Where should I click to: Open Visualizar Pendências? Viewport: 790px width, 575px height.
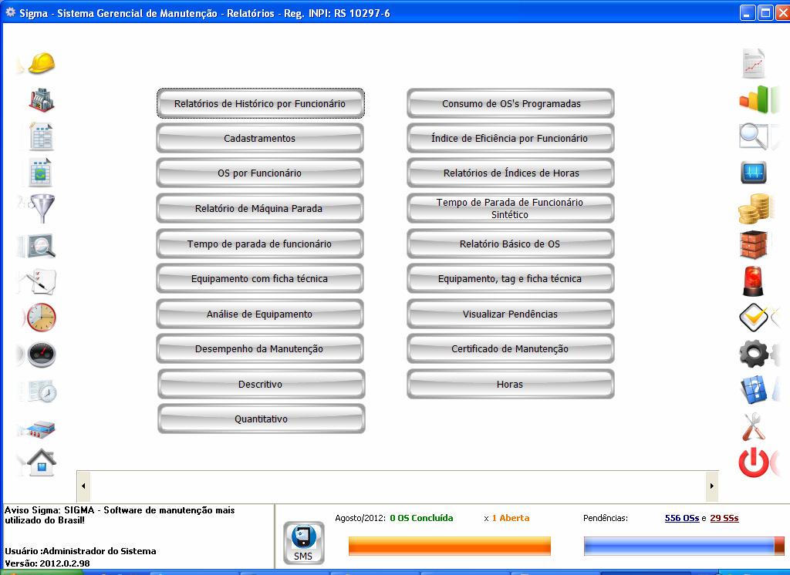tap(511, 314)
